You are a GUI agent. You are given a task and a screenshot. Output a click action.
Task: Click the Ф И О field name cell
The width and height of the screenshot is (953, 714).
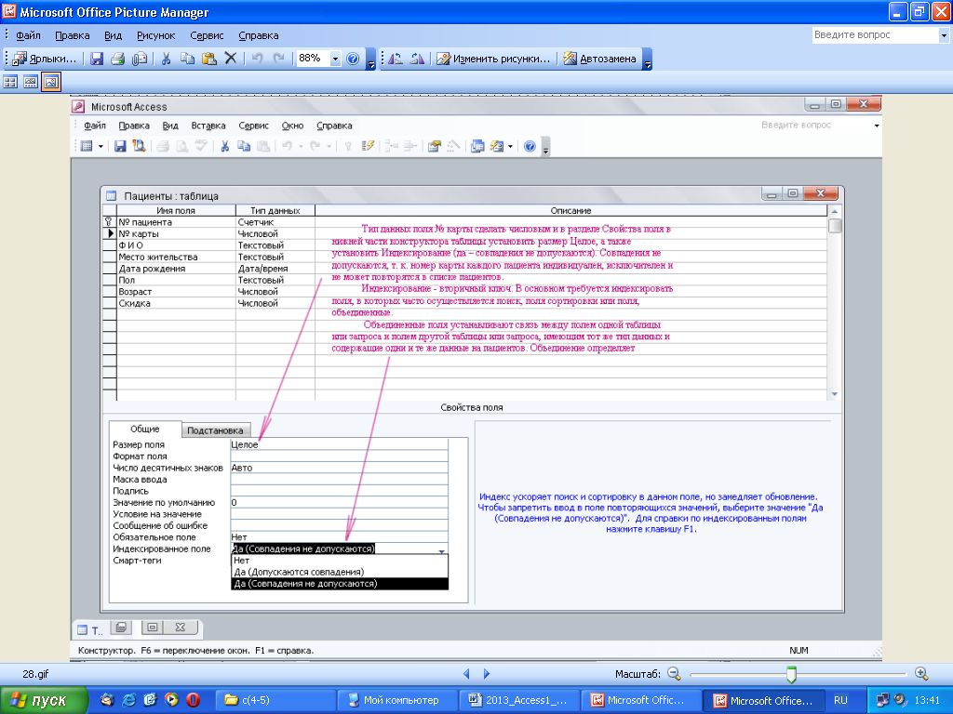(x=176, y=245)
